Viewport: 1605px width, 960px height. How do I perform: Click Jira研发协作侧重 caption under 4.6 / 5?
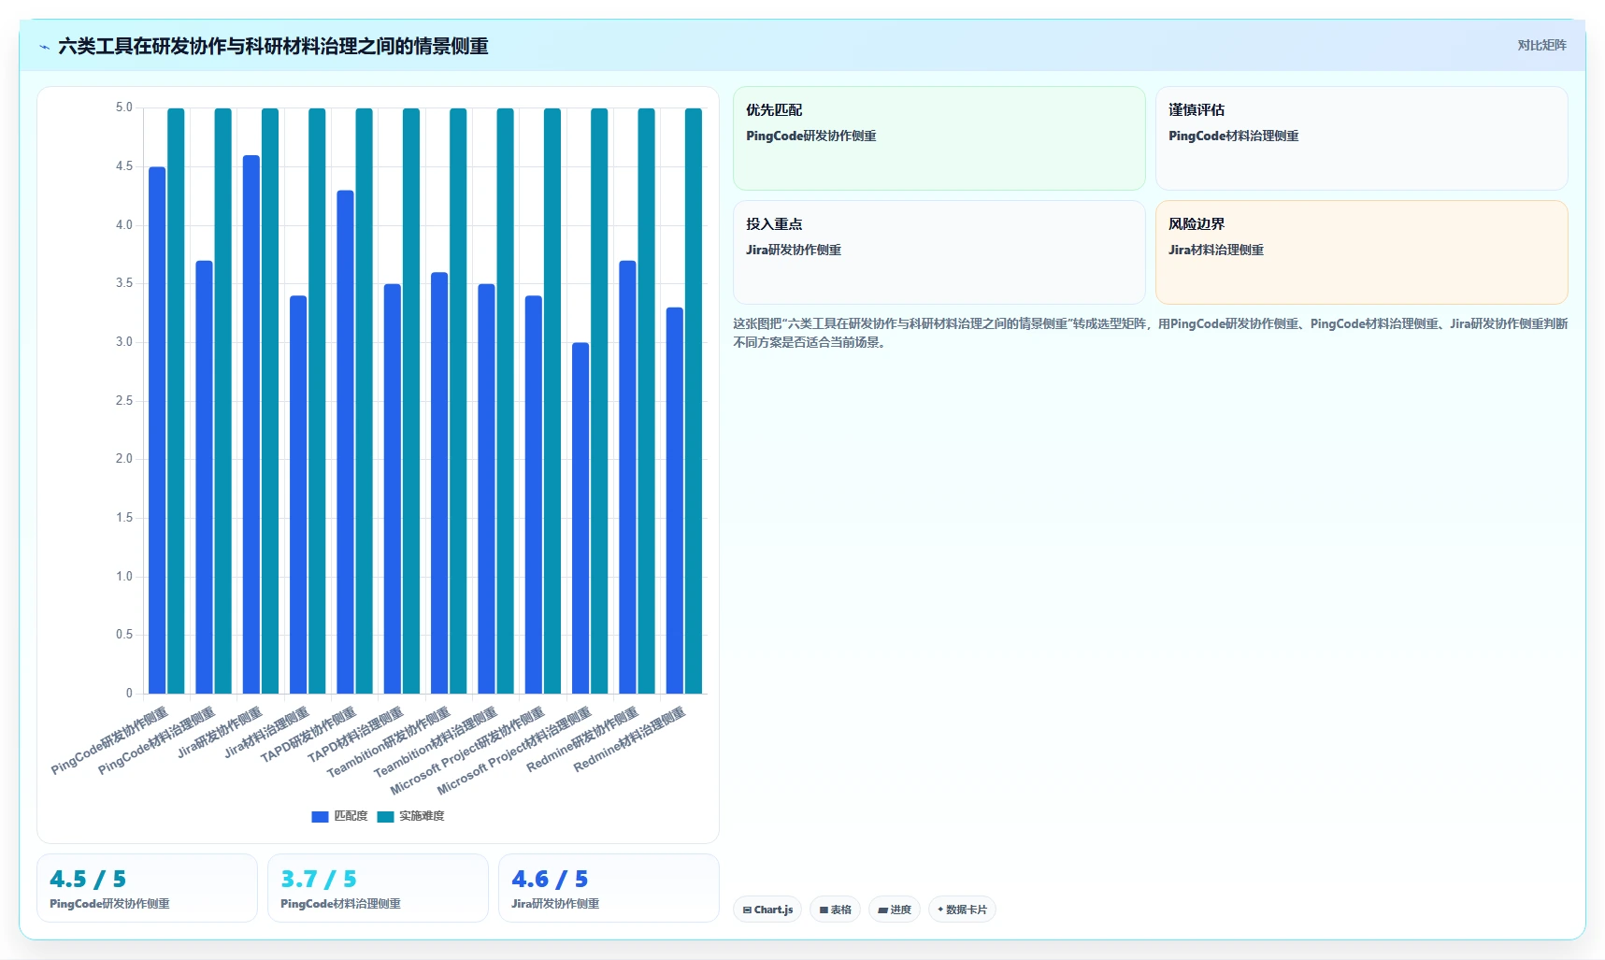click(x=555, y=904)
